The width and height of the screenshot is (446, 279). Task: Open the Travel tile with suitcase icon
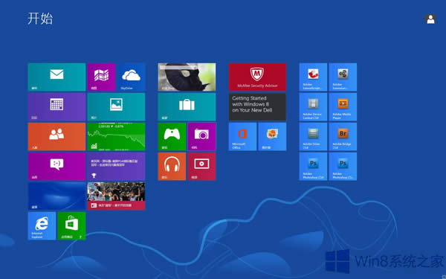(x=187, y=106)
